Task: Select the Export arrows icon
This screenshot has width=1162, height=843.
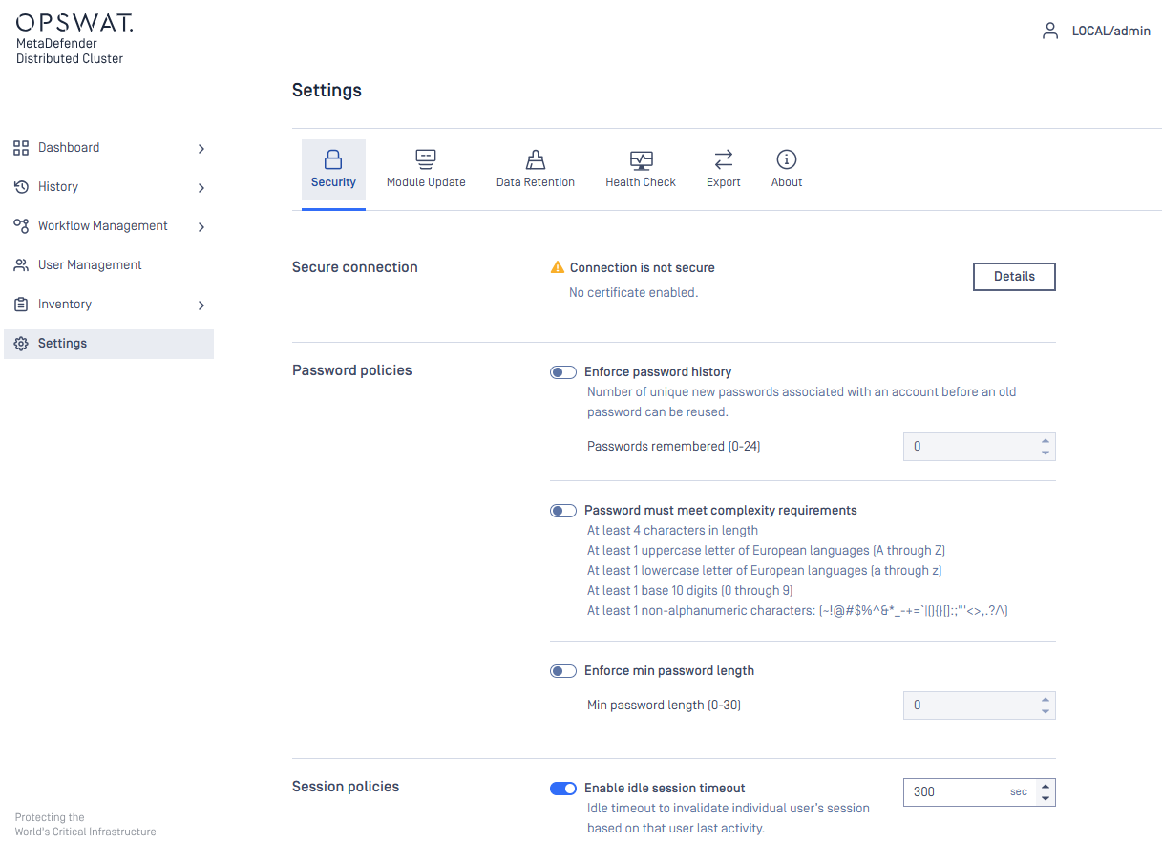Action: coord(724,159)
